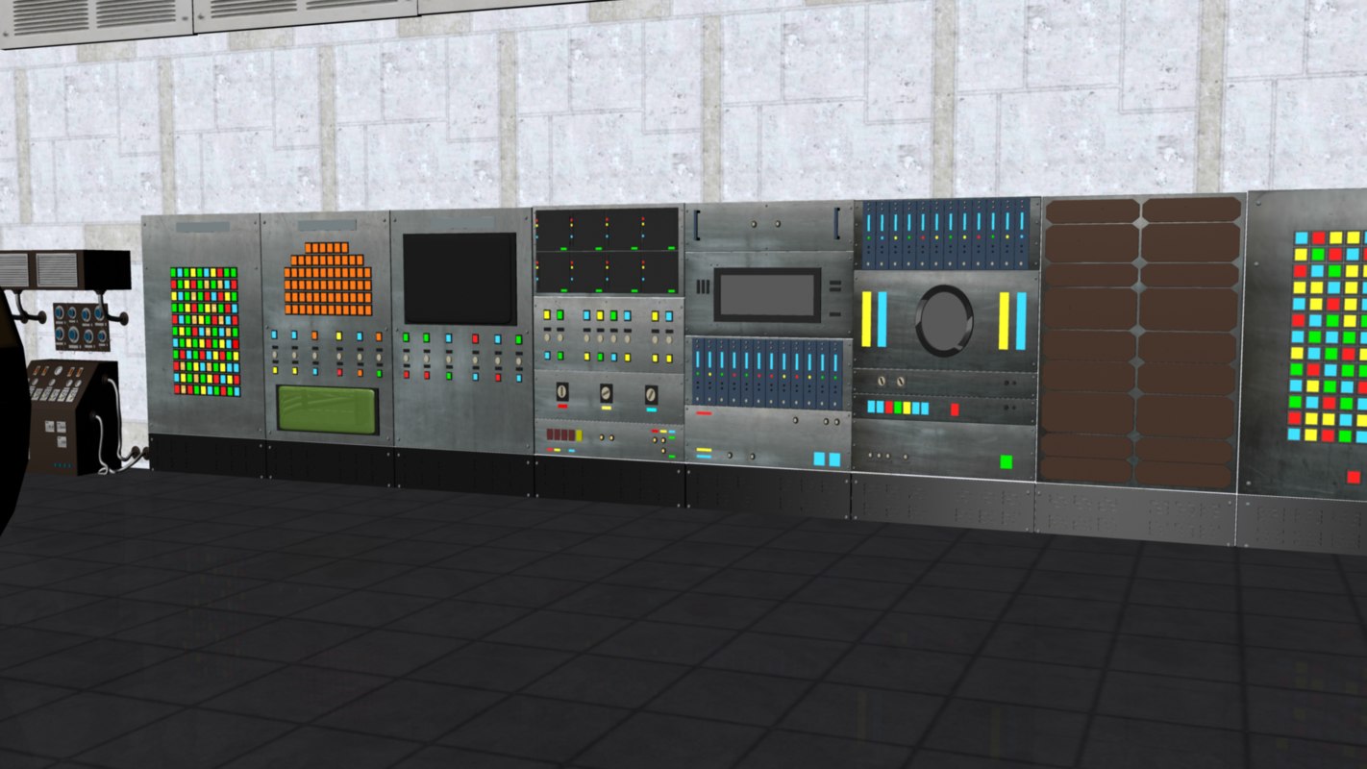Pick up the telephone handset on the brown pedestal
Viewport: 1367px width, 769px height.
(x=104, y=379)
